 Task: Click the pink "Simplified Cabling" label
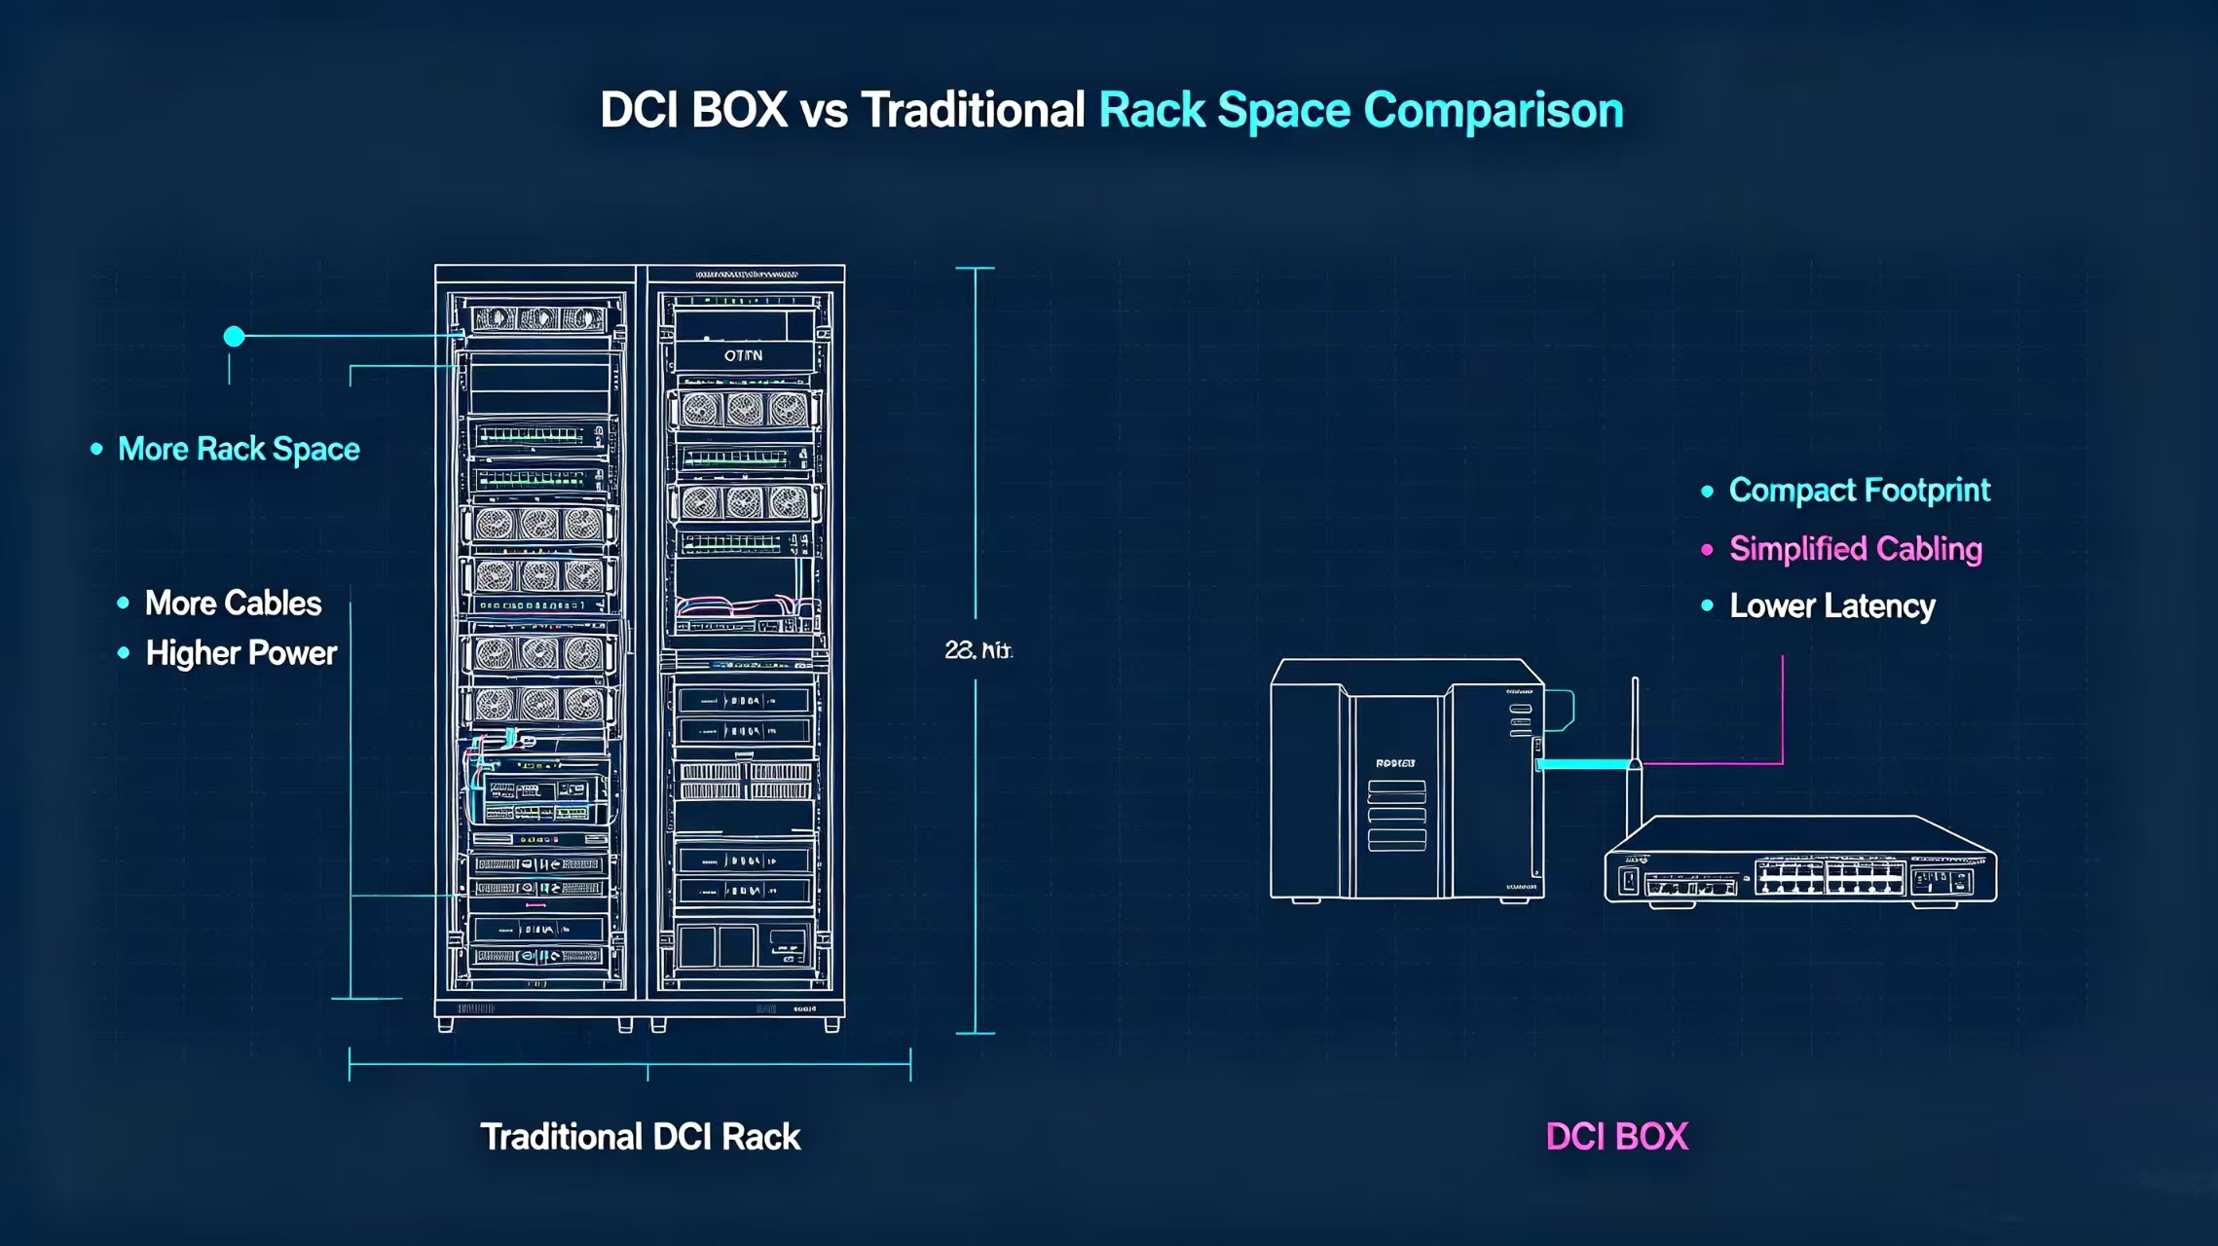click(x=1856, y=549)
